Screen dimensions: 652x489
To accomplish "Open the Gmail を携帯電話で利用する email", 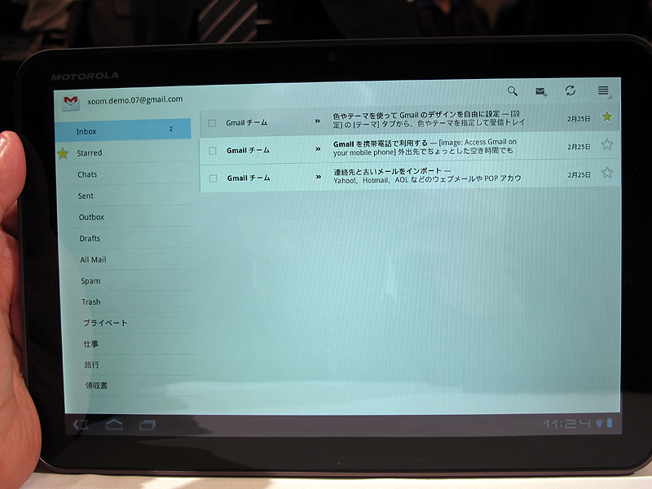I will pyautogui.click(x=410, y=148).
